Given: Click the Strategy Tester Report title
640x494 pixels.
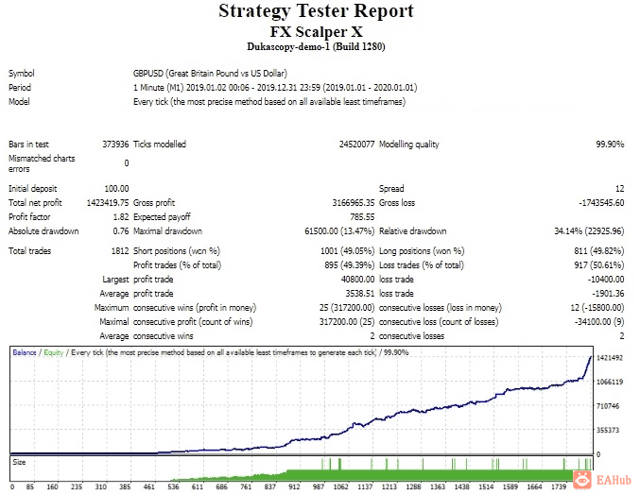Looking at the screenshot, I should pos(316,11).
